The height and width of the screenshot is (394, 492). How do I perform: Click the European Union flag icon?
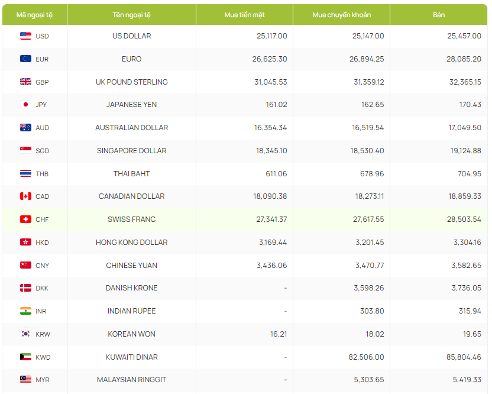(25, 59)
